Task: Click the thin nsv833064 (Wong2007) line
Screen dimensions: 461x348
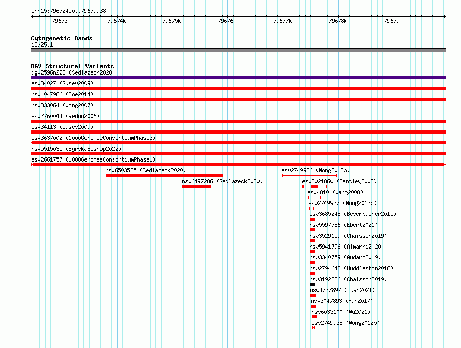Action: coord(238,110)
